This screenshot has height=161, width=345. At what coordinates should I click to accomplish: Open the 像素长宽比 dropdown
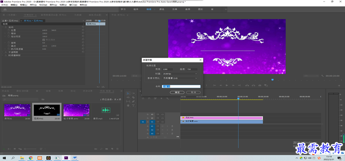180,78
